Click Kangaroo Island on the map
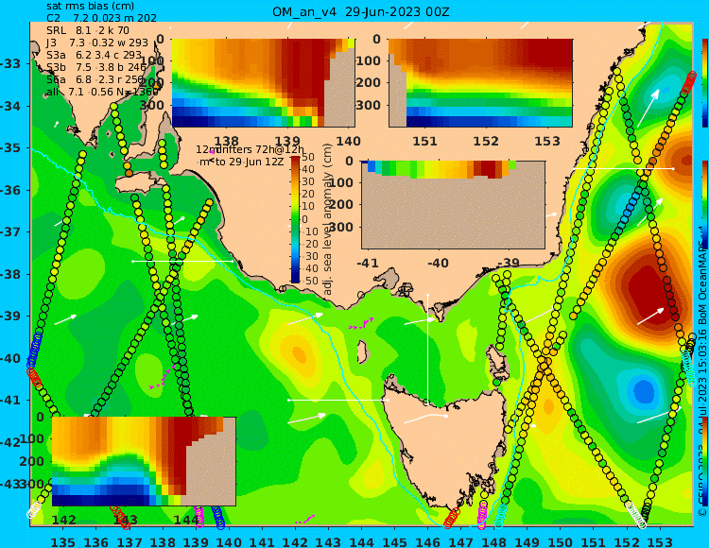Viewport: 709px width, 548px height. pyautogui.click(x=138, y=184)
